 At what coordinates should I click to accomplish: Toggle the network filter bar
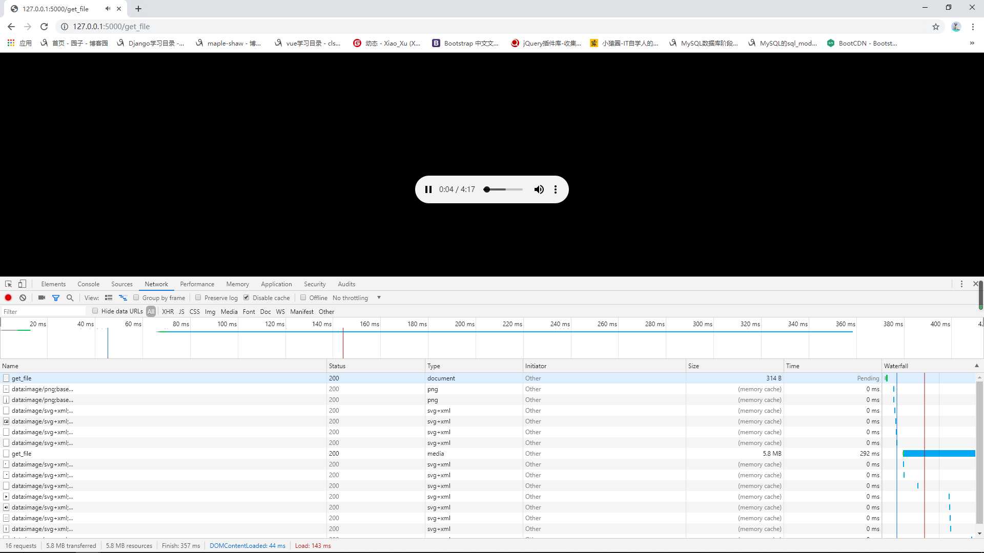tap(56, 297)
